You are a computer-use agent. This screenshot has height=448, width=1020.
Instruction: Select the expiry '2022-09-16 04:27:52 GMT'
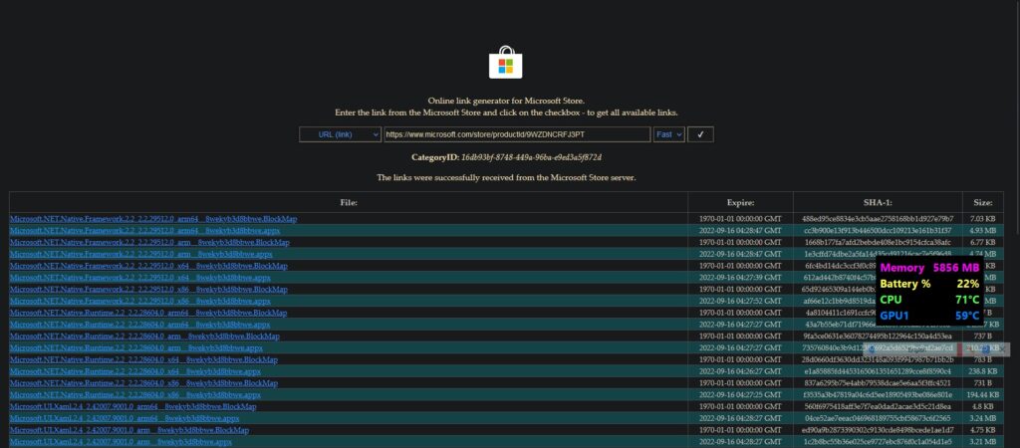[x=740, y=301]
